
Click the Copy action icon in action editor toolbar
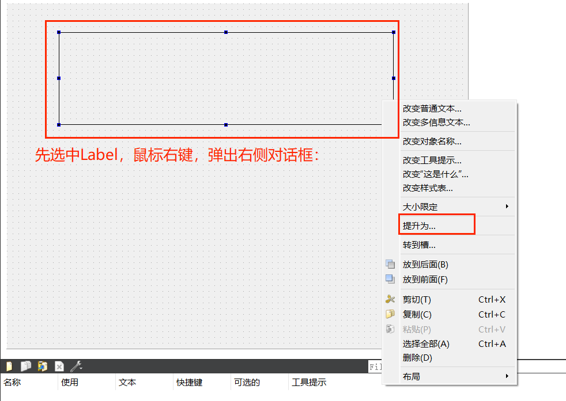point(26,366)
